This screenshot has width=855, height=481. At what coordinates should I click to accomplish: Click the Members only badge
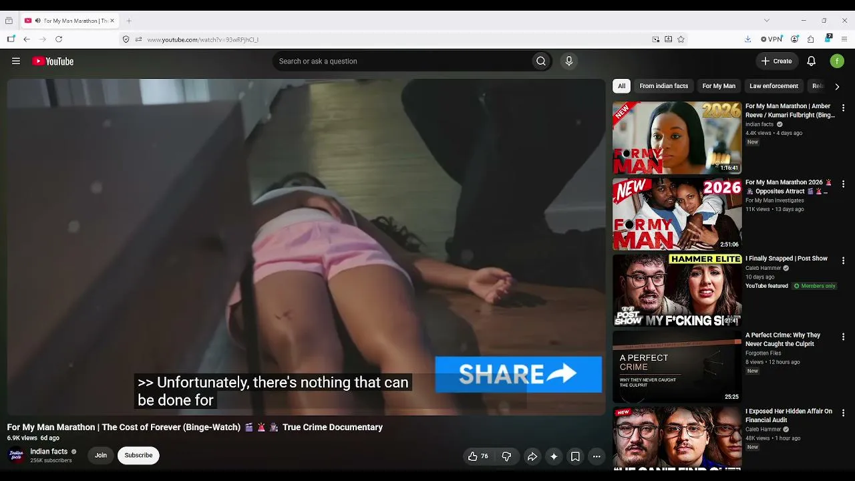pyautogui.click(x=814, y=286)
